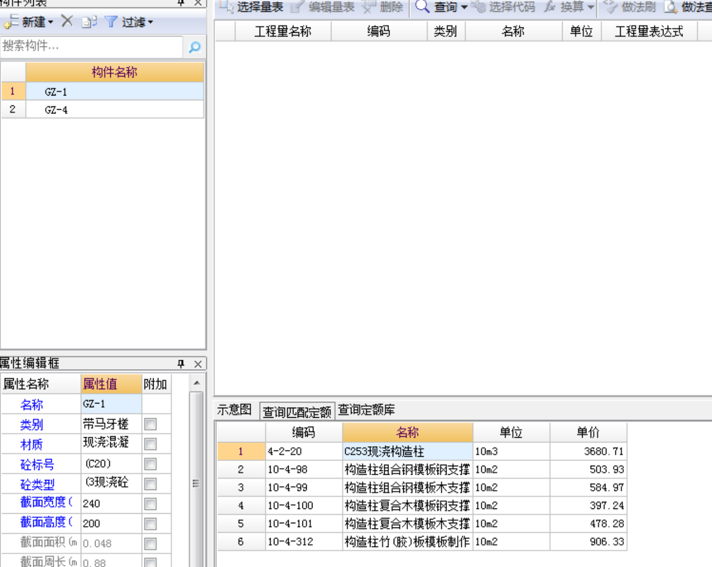This screenshot has height=567, width=712.
Task: Toggle the 材质 附加 checkbox
Action: [150, 444]
